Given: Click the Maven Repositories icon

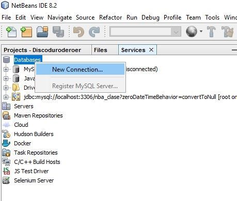Looking at the screenshot, I should [6, 115].
